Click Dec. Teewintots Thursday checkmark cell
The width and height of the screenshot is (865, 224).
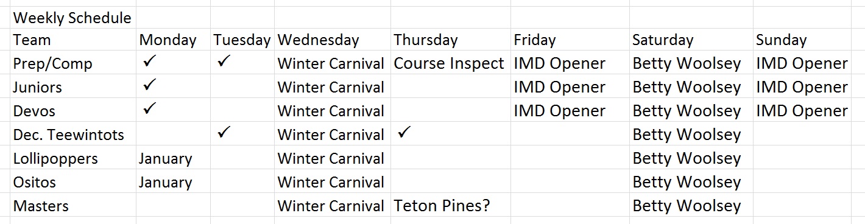pos(450,135)
